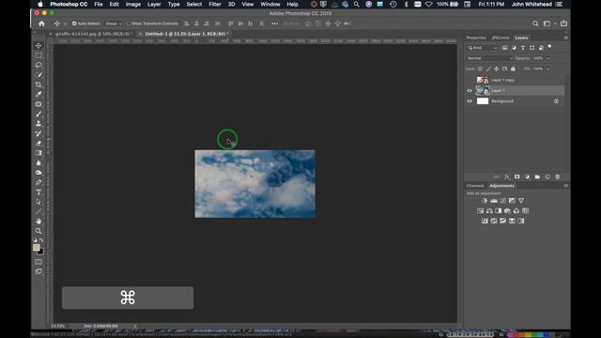Select the Horizontal Type tool
Screen dimensions: 601x338
coord(39,192)
